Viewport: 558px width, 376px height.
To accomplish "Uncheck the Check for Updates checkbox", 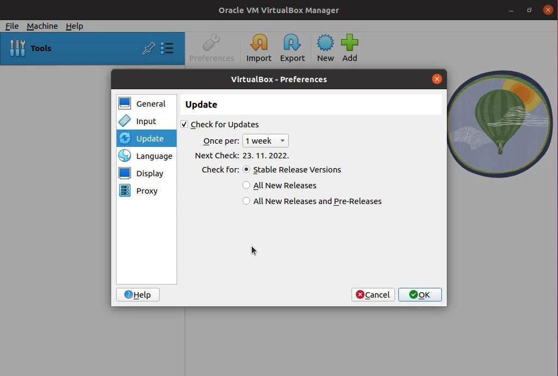I will [184, 124].
